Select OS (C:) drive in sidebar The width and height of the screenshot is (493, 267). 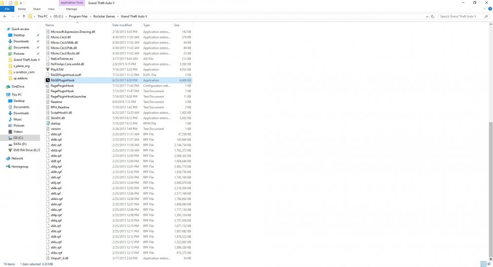(x=18, y=137)
